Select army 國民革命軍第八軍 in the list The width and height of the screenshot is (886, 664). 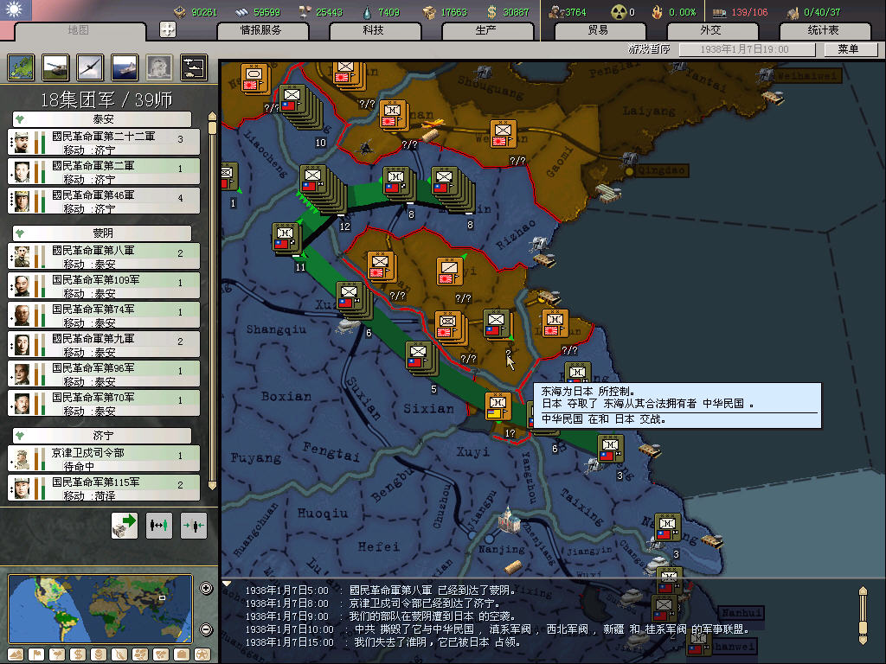click(x=103, y=256)
